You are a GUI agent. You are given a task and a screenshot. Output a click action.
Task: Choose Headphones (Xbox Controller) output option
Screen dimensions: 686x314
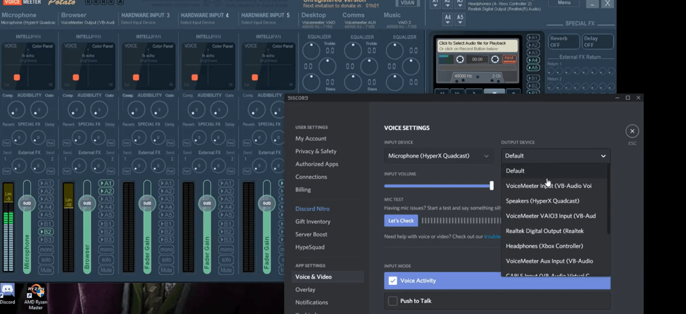click(554, 246)
